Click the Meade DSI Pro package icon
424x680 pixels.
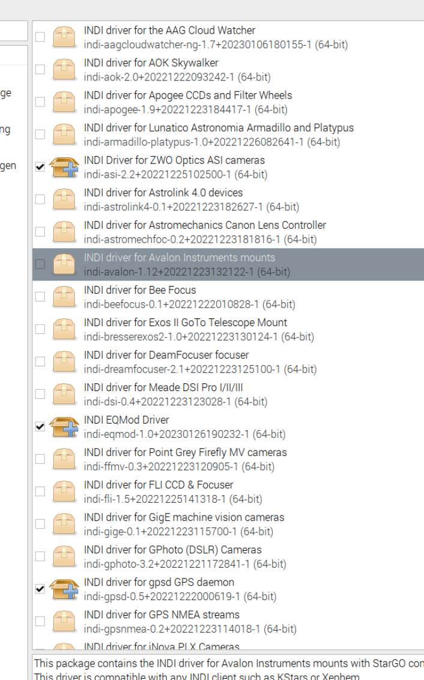(x=64, y=394)
